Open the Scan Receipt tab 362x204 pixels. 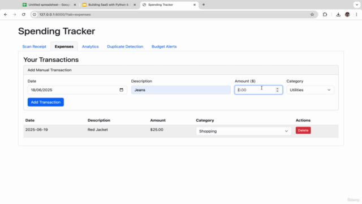click(x=34, y=46)
